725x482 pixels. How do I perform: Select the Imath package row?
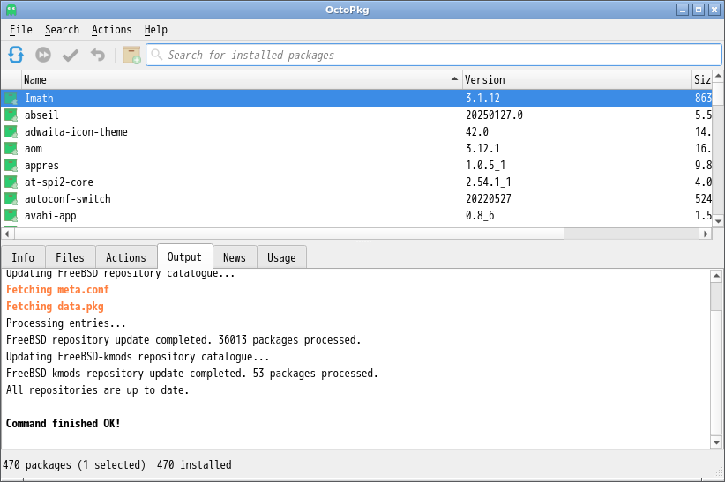(x=356, y=99)
